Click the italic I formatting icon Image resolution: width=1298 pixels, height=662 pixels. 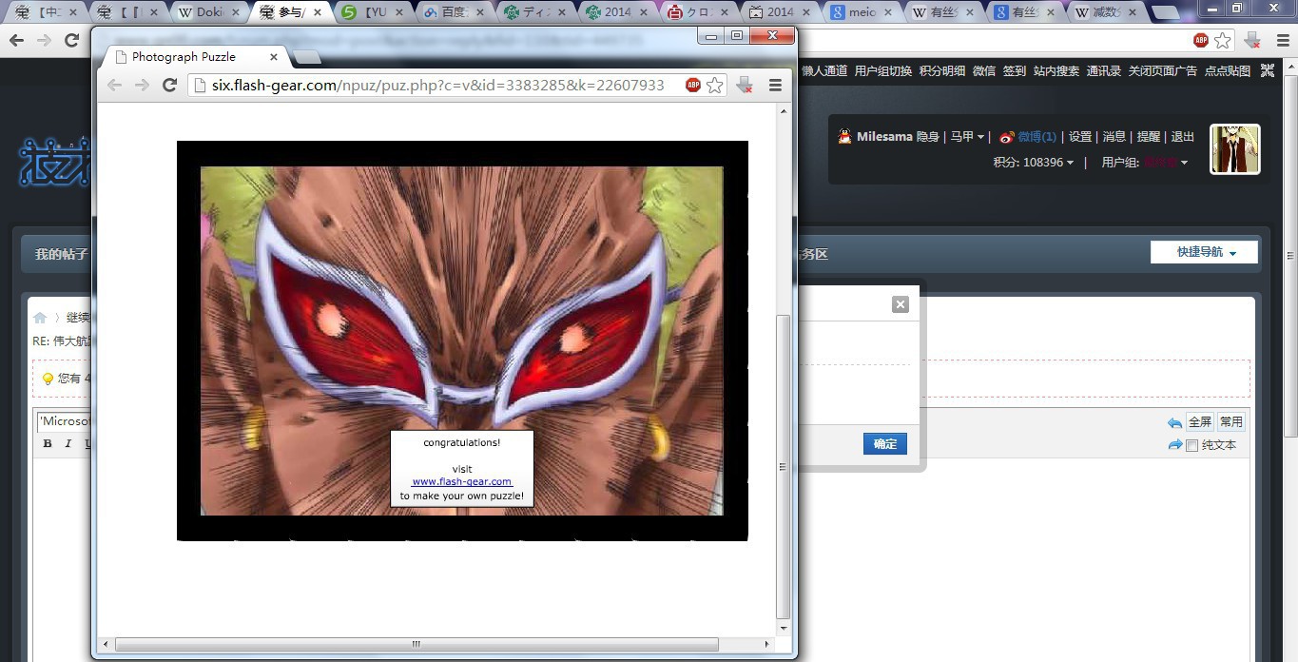pos(68,444)
